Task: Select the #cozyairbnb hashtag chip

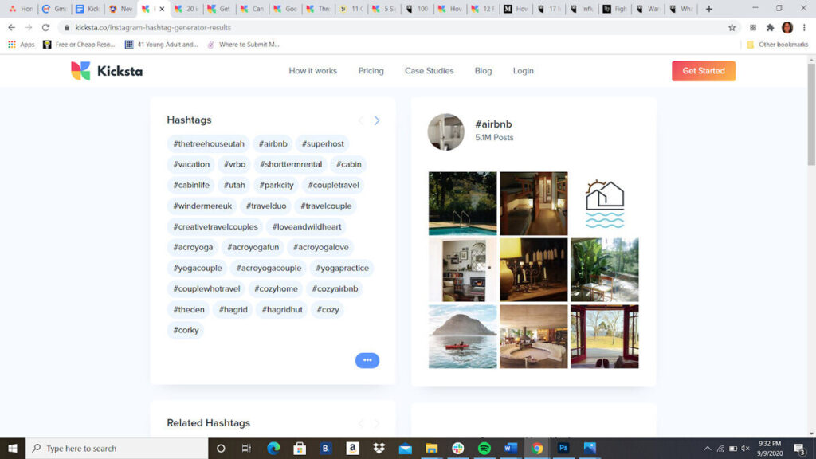Action: tap(335, 288)
